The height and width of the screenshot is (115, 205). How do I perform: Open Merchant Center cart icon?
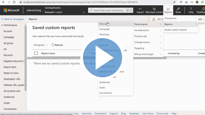(x=154, y=9)
